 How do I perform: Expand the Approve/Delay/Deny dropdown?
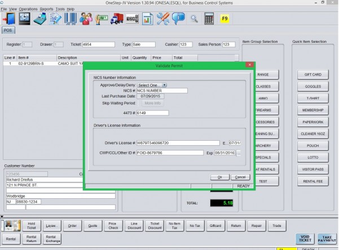point(151,85)
